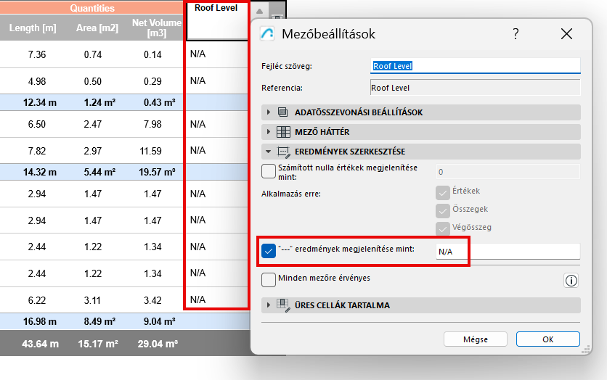Check Minden mezőre érvényes option

[268, 280]
